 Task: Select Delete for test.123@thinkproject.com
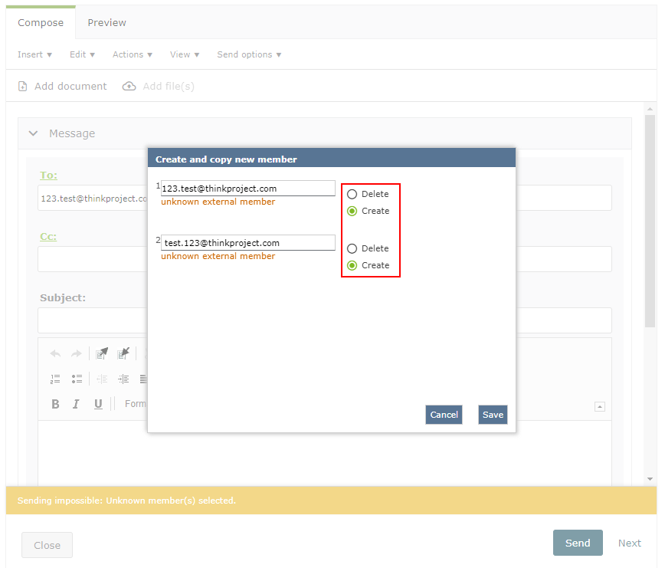point(352,249)
